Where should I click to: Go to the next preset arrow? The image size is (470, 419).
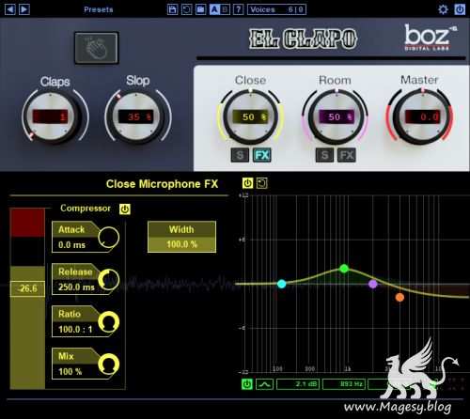coord(24,9)
